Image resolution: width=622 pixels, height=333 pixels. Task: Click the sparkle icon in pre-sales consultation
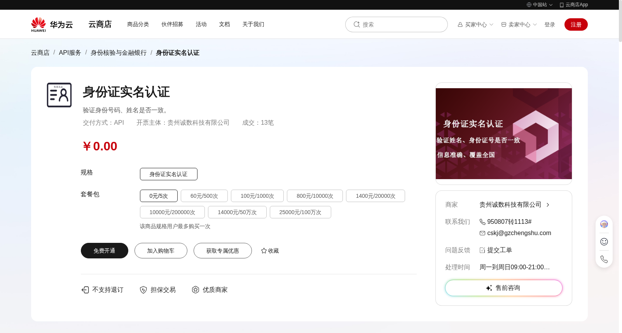coord(489,288)
